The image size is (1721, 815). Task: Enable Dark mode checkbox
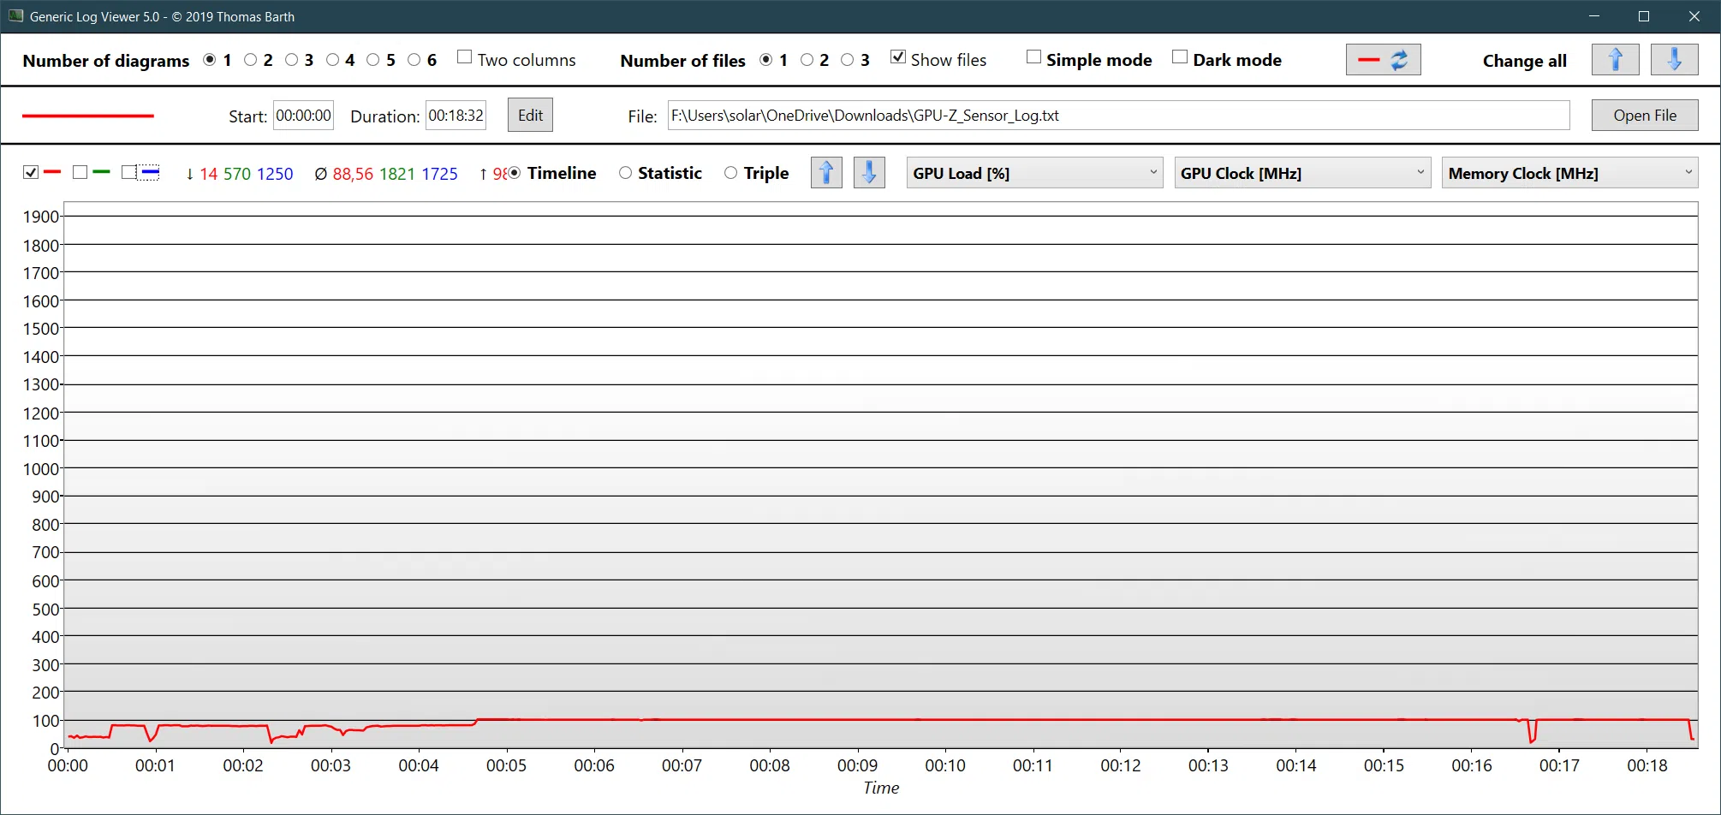tap(1180, 57)
